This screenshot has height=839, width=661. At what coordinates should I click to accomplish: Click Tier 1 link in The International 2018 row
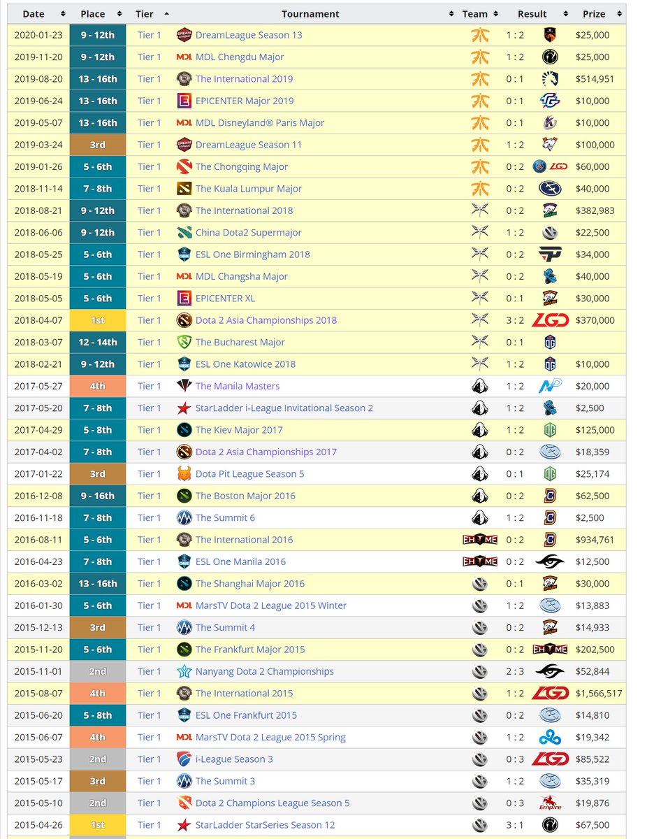[149, 210]
